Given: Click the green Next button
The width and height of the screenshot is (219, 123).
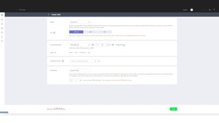Looking at the screenshot, I should click(173, 109).
